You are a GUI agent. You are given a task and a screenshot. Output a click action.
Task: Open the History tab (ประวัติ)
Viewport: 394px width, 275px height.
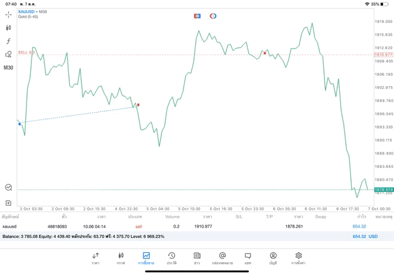(x=171, y=257)
